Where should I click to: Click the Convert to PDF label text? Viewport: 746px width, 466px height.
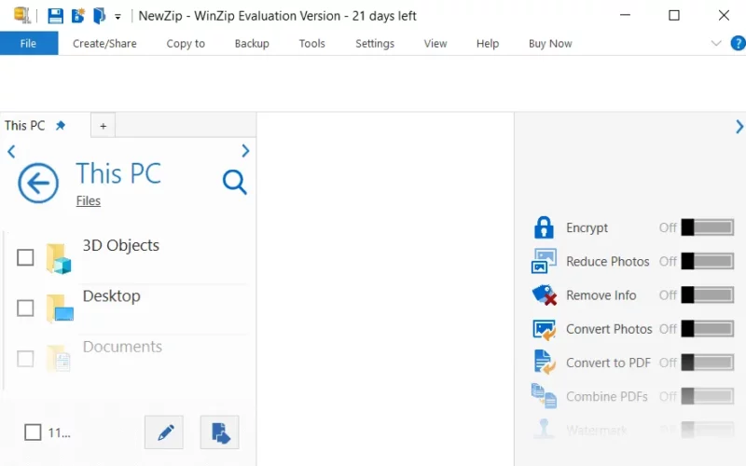click(x=608, y=363)
